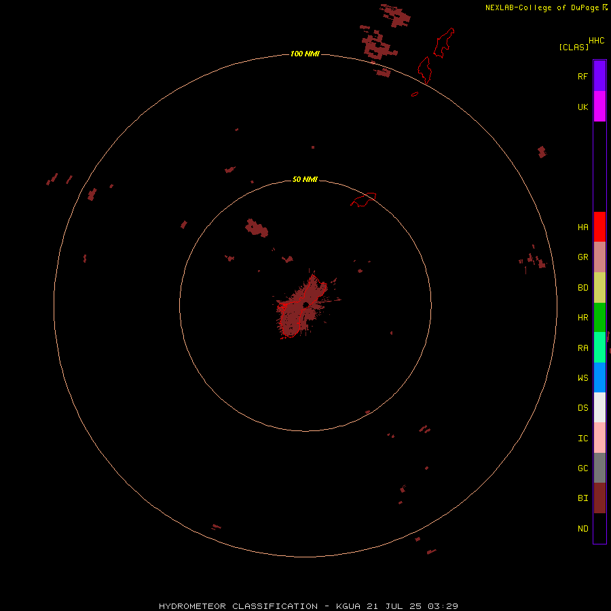Viewport: 611px width, 611px height.
Task: Click the 'GC' legend label
Action: [582, 468]
